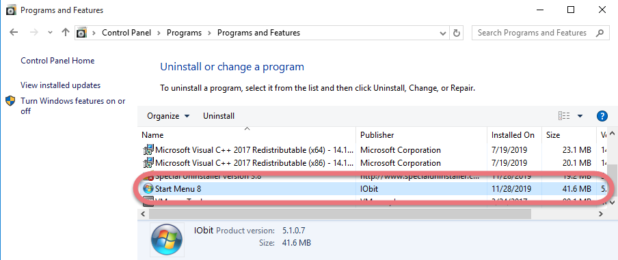The height and width of the screenshot is (260, 618).
Task: Expand chevron after Control Panel breadcrumb
Action: (x=159, y=33)
